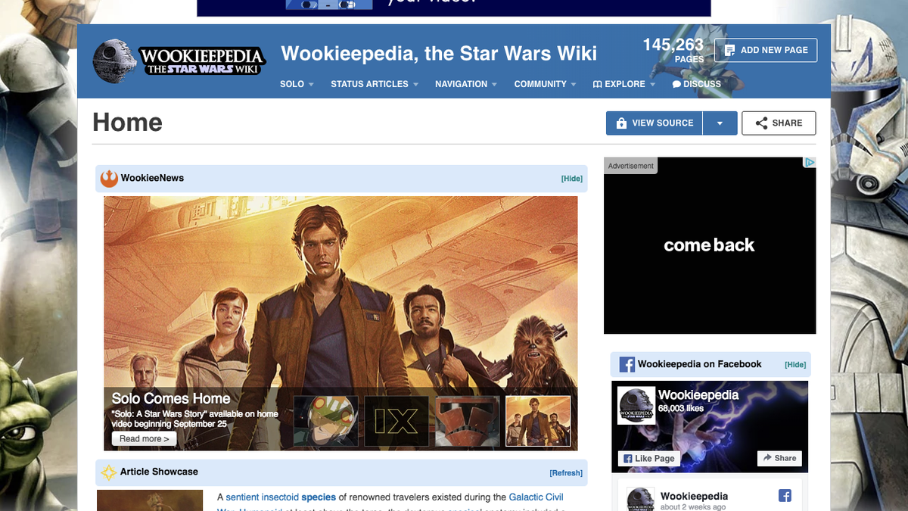The image size is (908, 511).
Task: Select the Episode IX slider thumbnail
Action: pos(396,422)
